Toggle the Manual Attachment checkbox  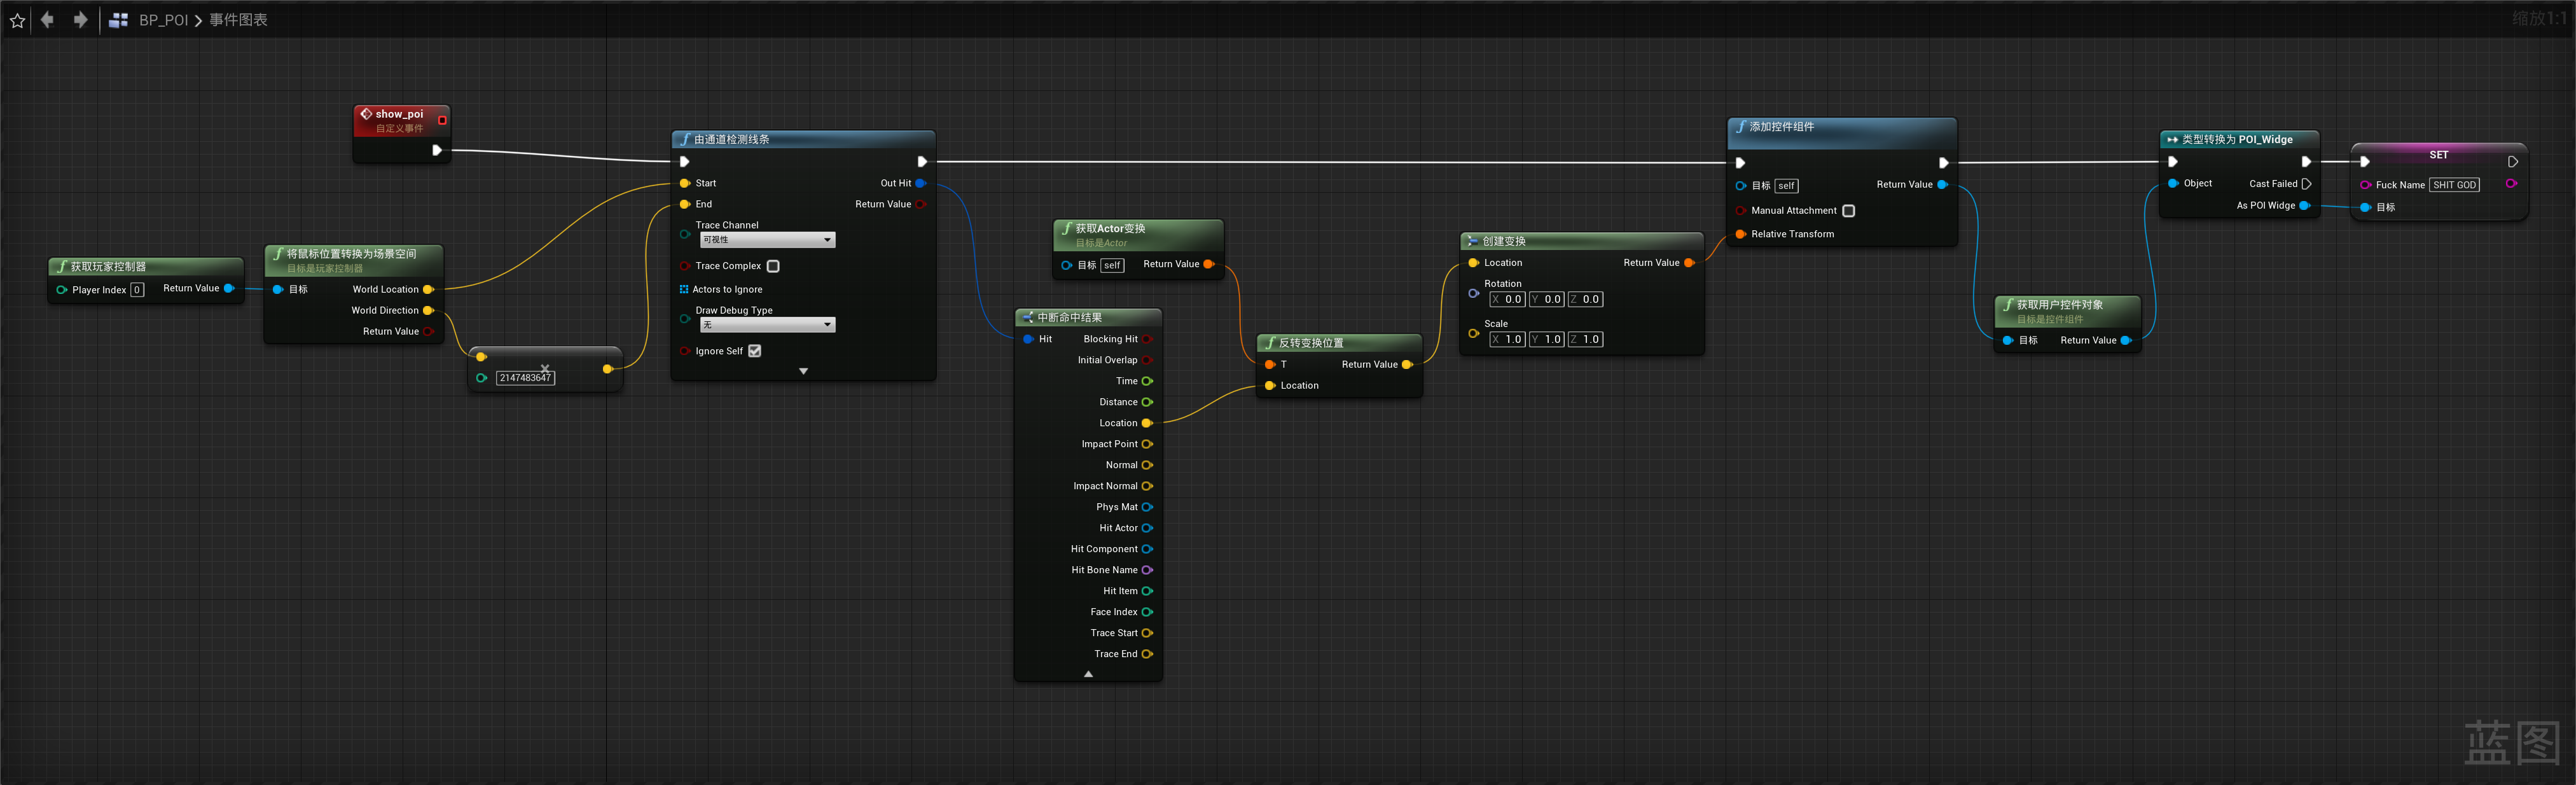click(1848, 211)
